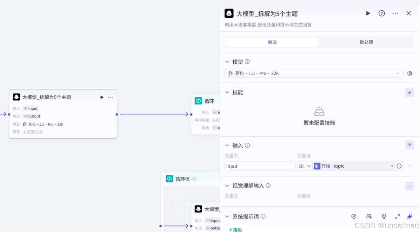420x232 pixels.
Task: Open the help question-mark icon in panel header
Action: pos(382,13)
